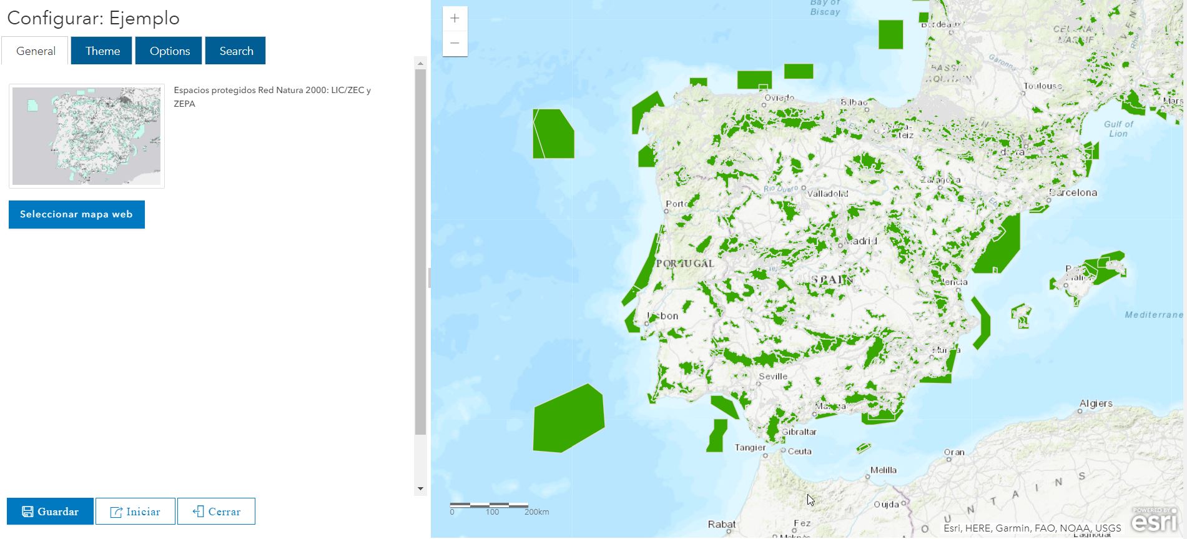The image size is (1187, 539).
Task: Click the panel splitter handle beside map
Action: point(429,278)
